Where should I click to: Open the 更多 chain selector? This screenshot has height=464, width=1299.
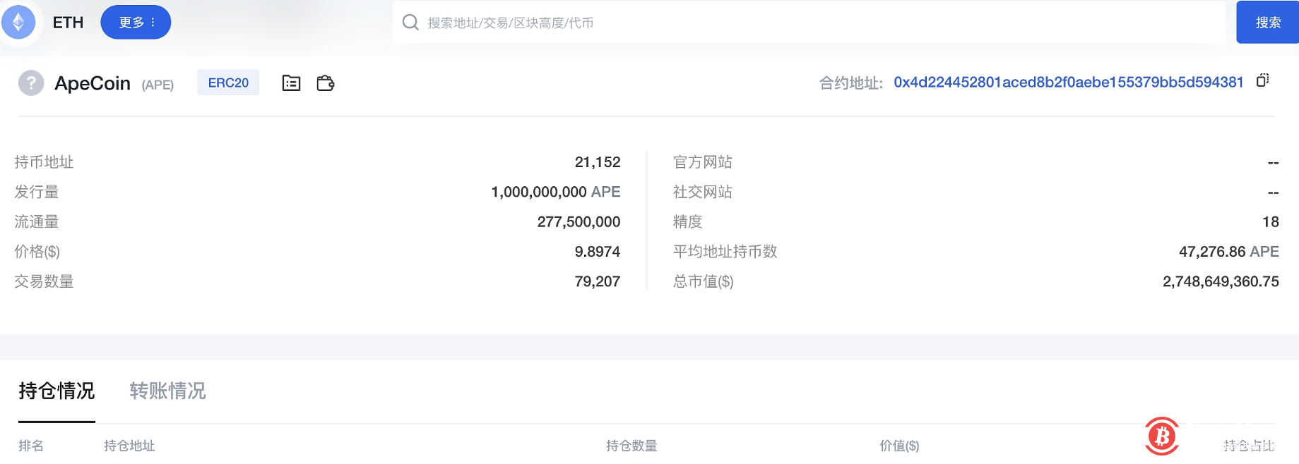pyautogui.click(x=136, y=22)
